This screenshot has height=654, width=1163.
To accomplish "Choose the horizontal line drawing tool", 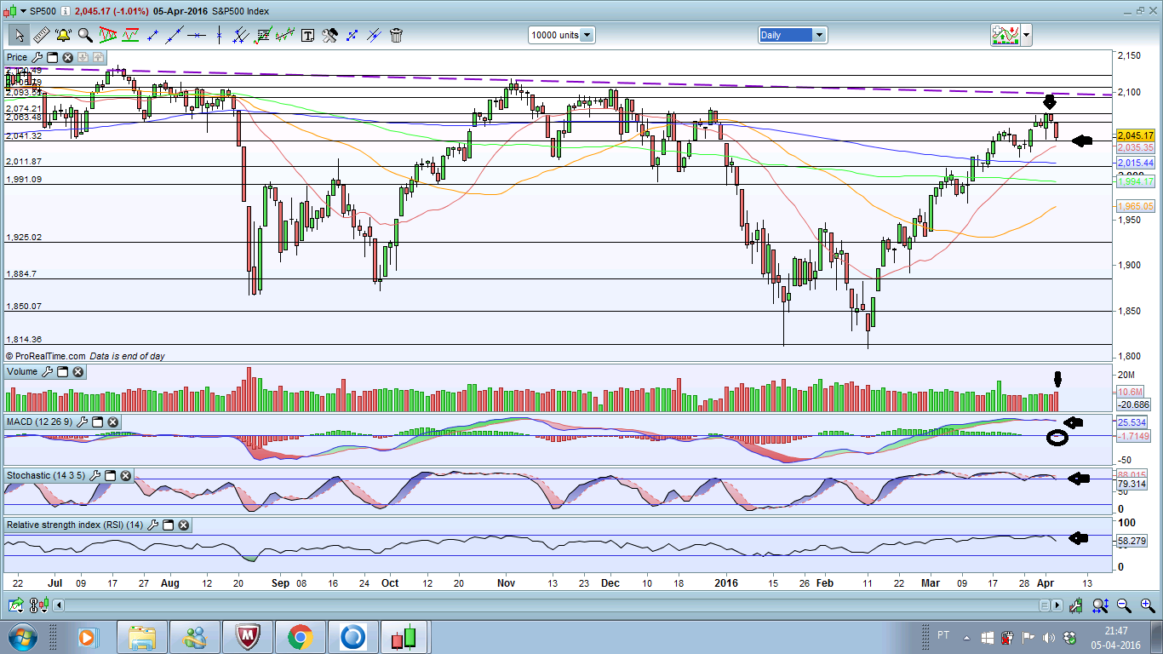I will [197, 35].
